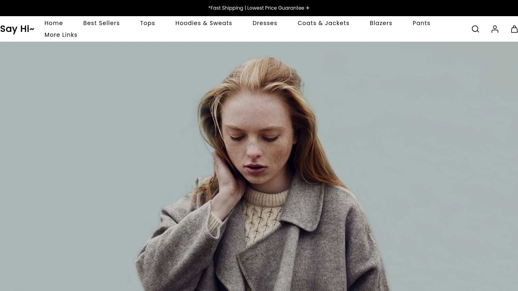This screenshot has width=518, height=291.
Task: Open Hoodies & Sweats category
Action: click(204, 23)
